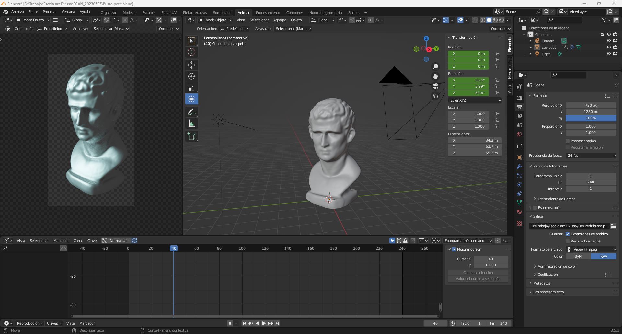Hide the Camera object in outliner
This screenshot has height=334, width=622.
click(609, 41)
